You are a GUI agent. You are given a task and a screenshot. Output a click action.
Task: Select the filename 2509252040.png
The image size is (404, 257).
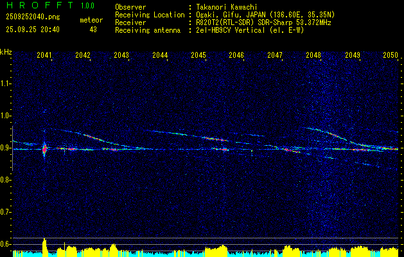(x=33, y=17)
